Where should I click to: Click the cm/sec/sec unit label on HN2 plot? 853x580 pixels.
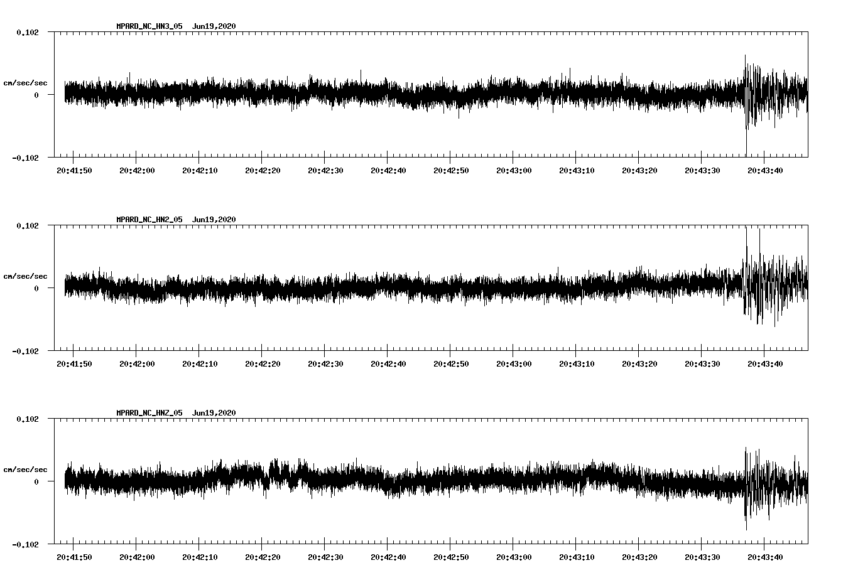tap(25, 276)
